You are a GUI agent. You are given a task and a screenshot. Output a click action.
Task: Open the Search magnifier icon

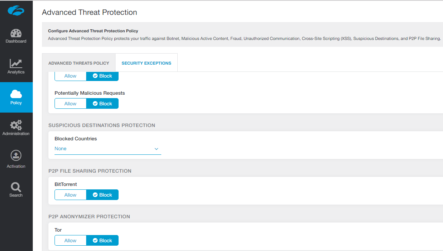point(16,187)
